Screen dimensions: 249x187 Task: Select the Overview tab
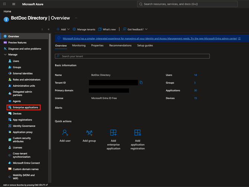tap(61, 46)
